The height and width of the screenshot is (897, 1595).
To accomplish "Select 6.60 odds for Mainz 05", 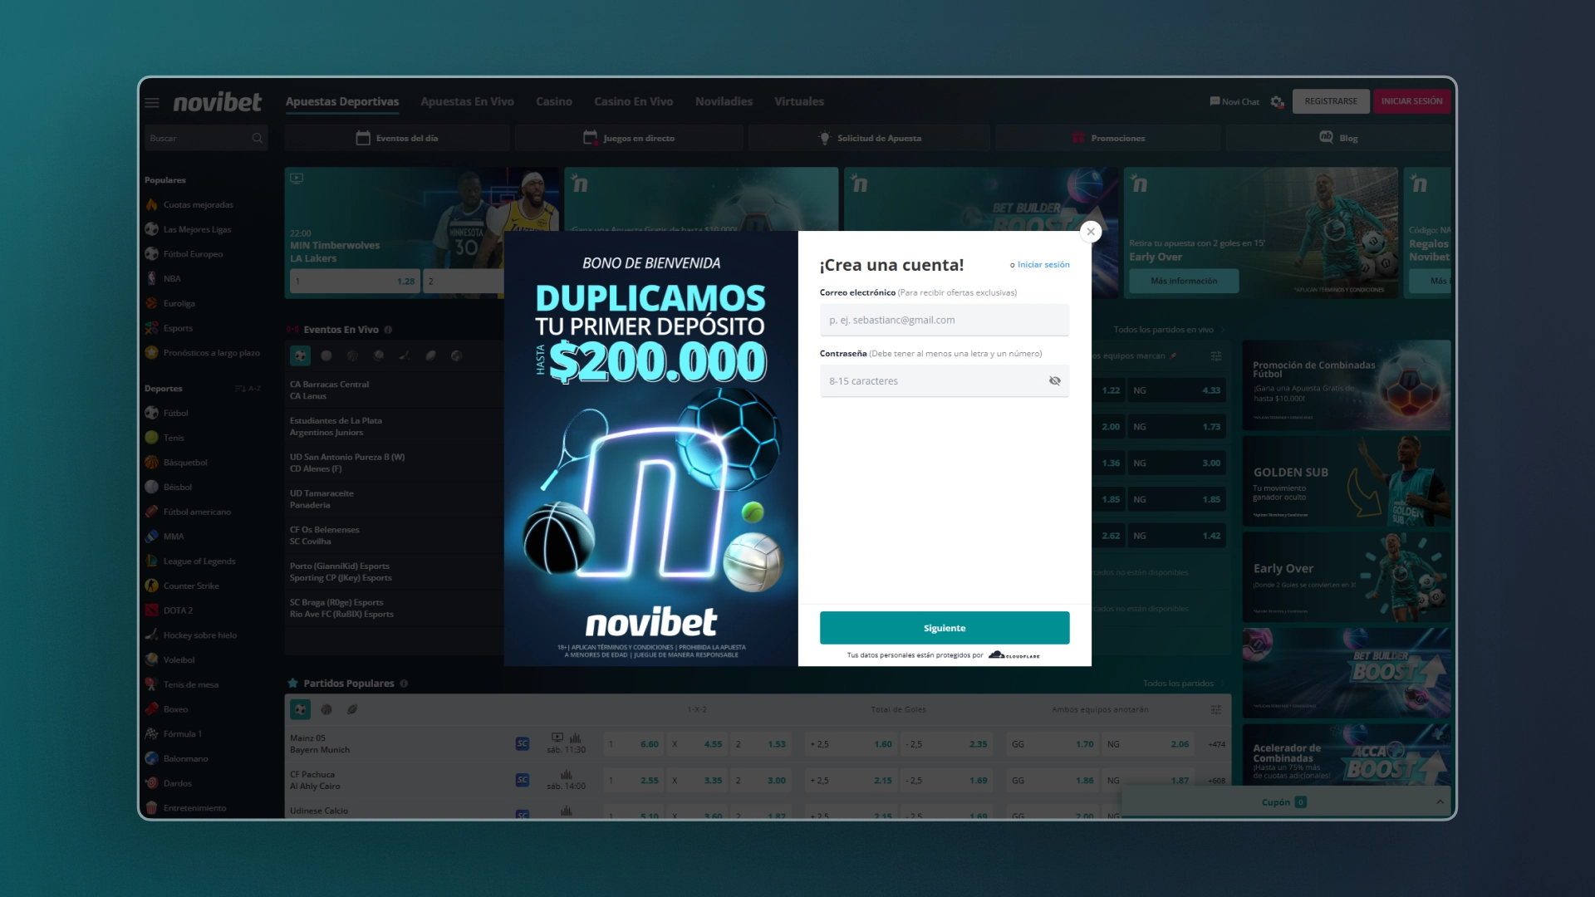I will (633, 744).
